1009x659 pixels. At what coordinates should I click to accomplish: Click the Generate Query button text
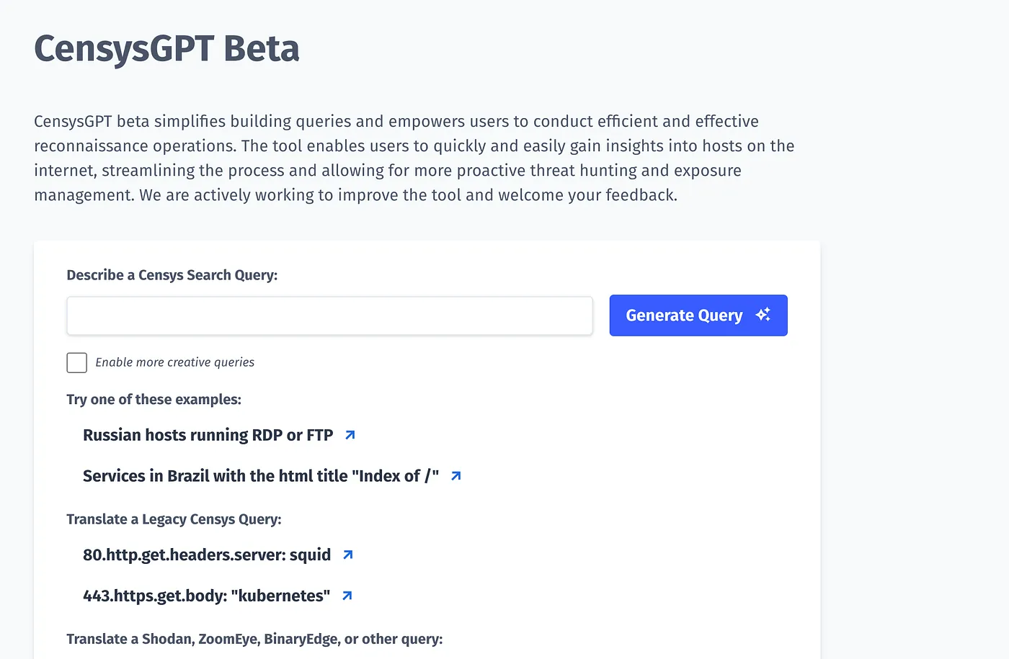pyautogui.click(x=684, y=315)
